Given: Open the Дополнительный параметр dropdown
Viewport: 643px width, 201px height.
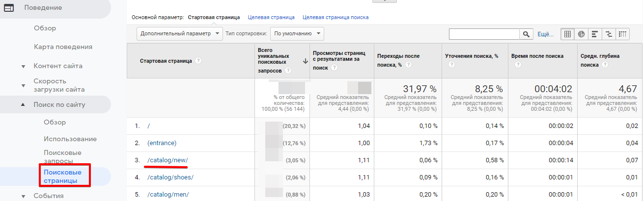Looking at the screenshot, I should point(179,34).
